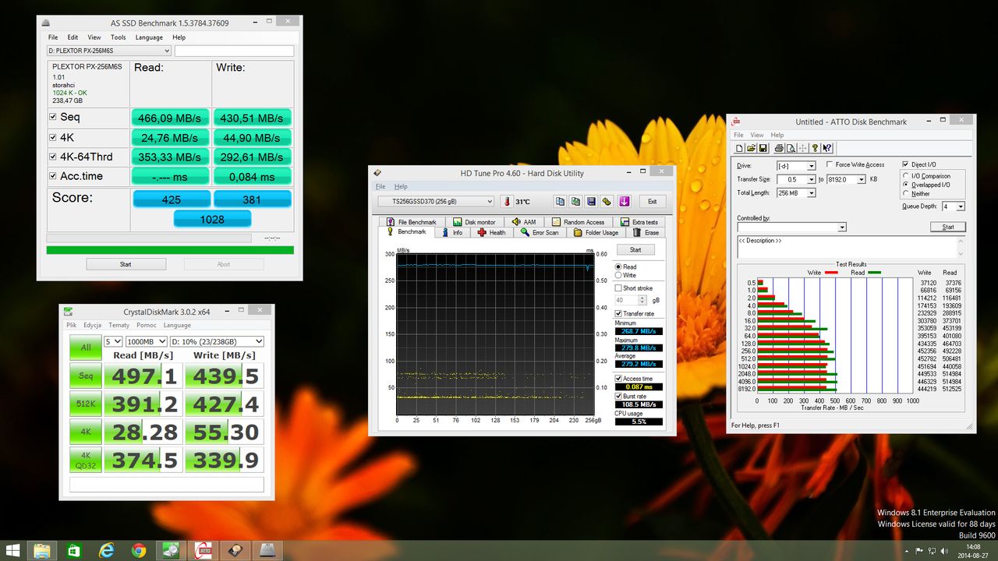The height and width of the screenshot is (561, 998).
Task: Click the About question-mark icon in ATTO toolbar
Action: tap(815, 148)
